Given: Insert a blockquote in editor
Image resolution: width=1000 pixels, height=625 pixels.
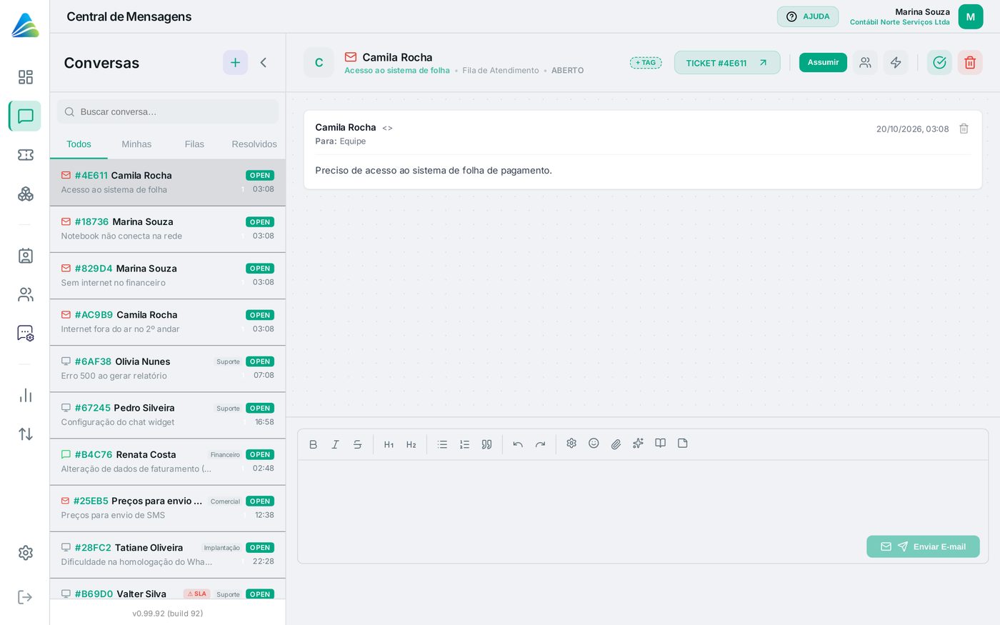Looking at the screenshot, I should click(487, 444).
